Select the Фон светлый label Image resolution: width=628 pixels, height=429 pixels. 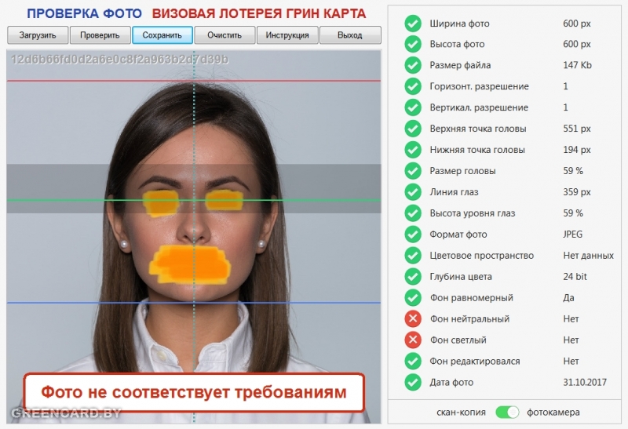coord(458,340)
